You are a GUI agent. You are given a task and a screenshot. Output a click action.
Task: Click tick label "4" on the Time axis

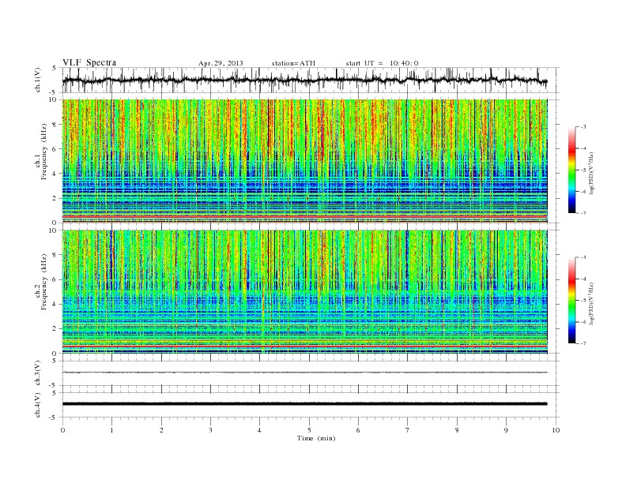point(260,430)
